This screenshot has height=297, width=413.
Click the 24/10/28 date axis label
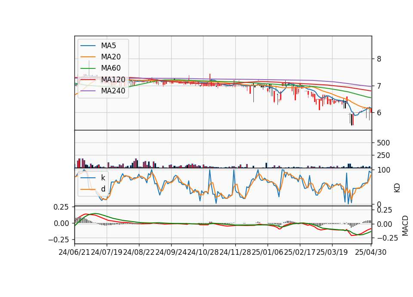click(x=203, y=252)
